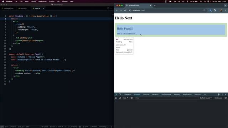The width and height of the screenshot is (228, 128).
Task: Open the Apple menu
Action: (x=3, y=1)
